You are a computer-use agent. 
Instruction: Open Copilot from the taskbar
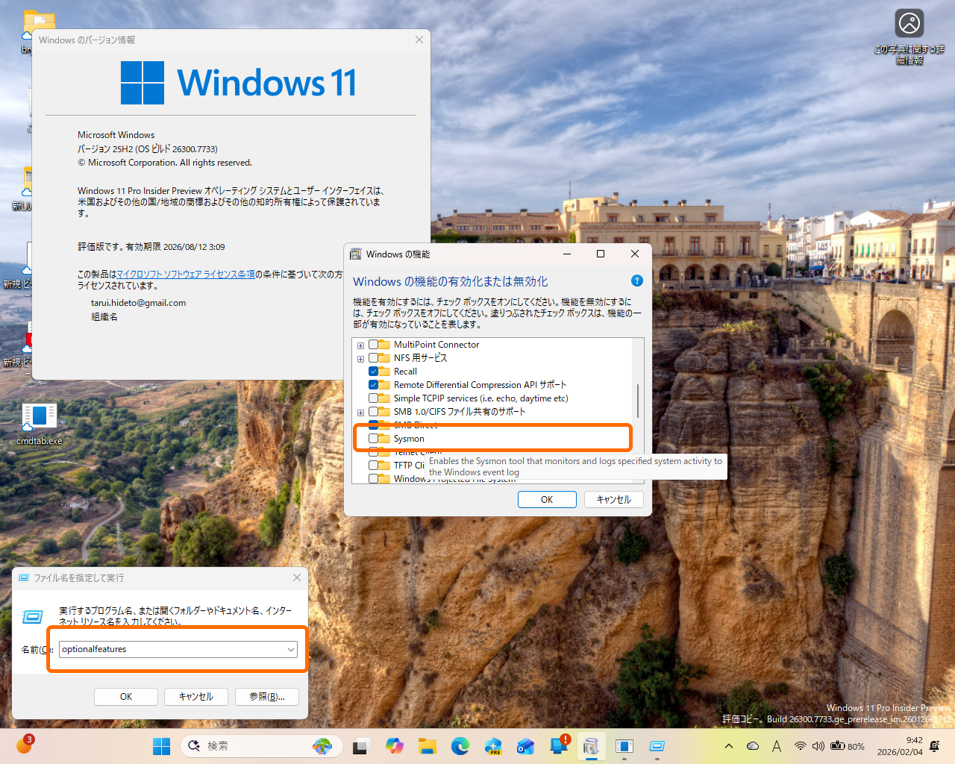point(393,746)
